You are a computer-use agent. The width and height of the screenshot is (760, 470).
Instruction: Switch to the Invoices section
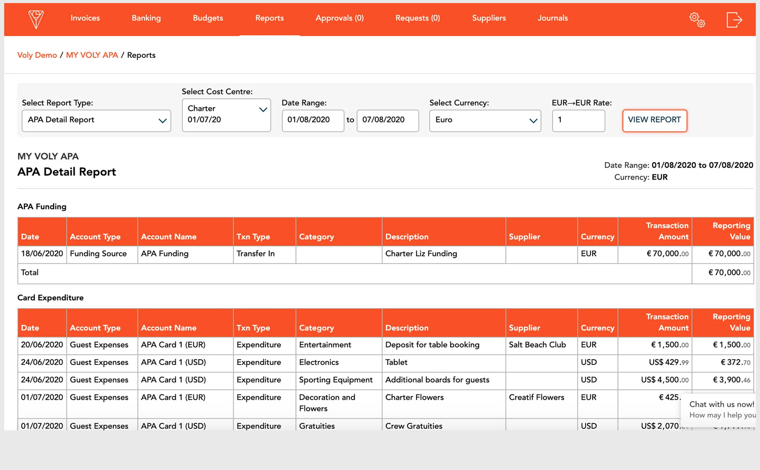click(x=85, y=18)
